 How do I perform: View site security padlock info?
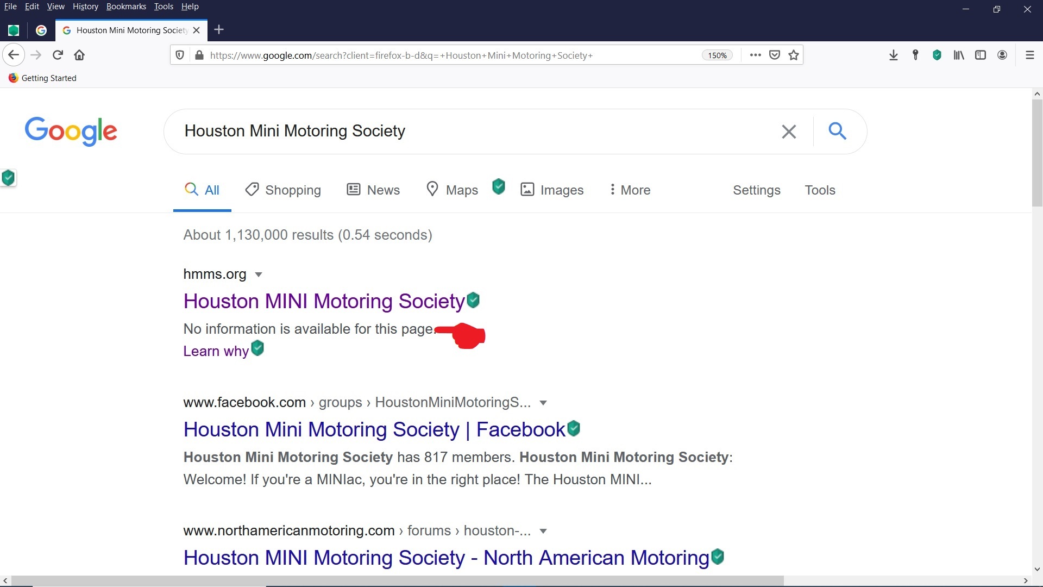point(199,55)
